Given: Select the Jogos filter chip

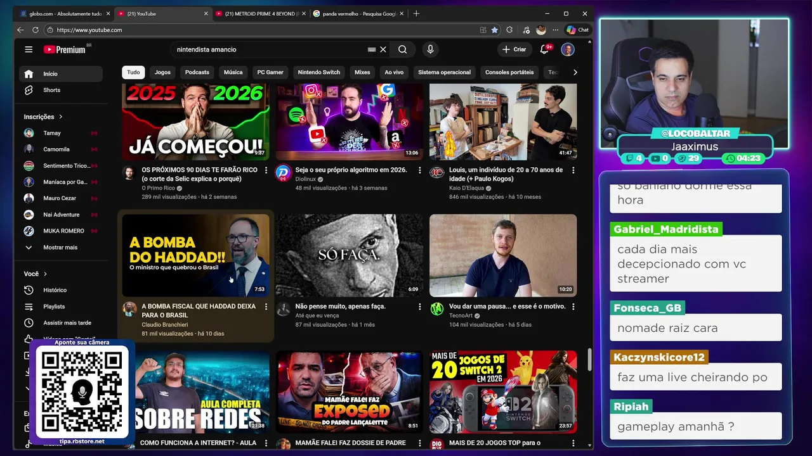Looking at the screenshot, I should point(162,72).
